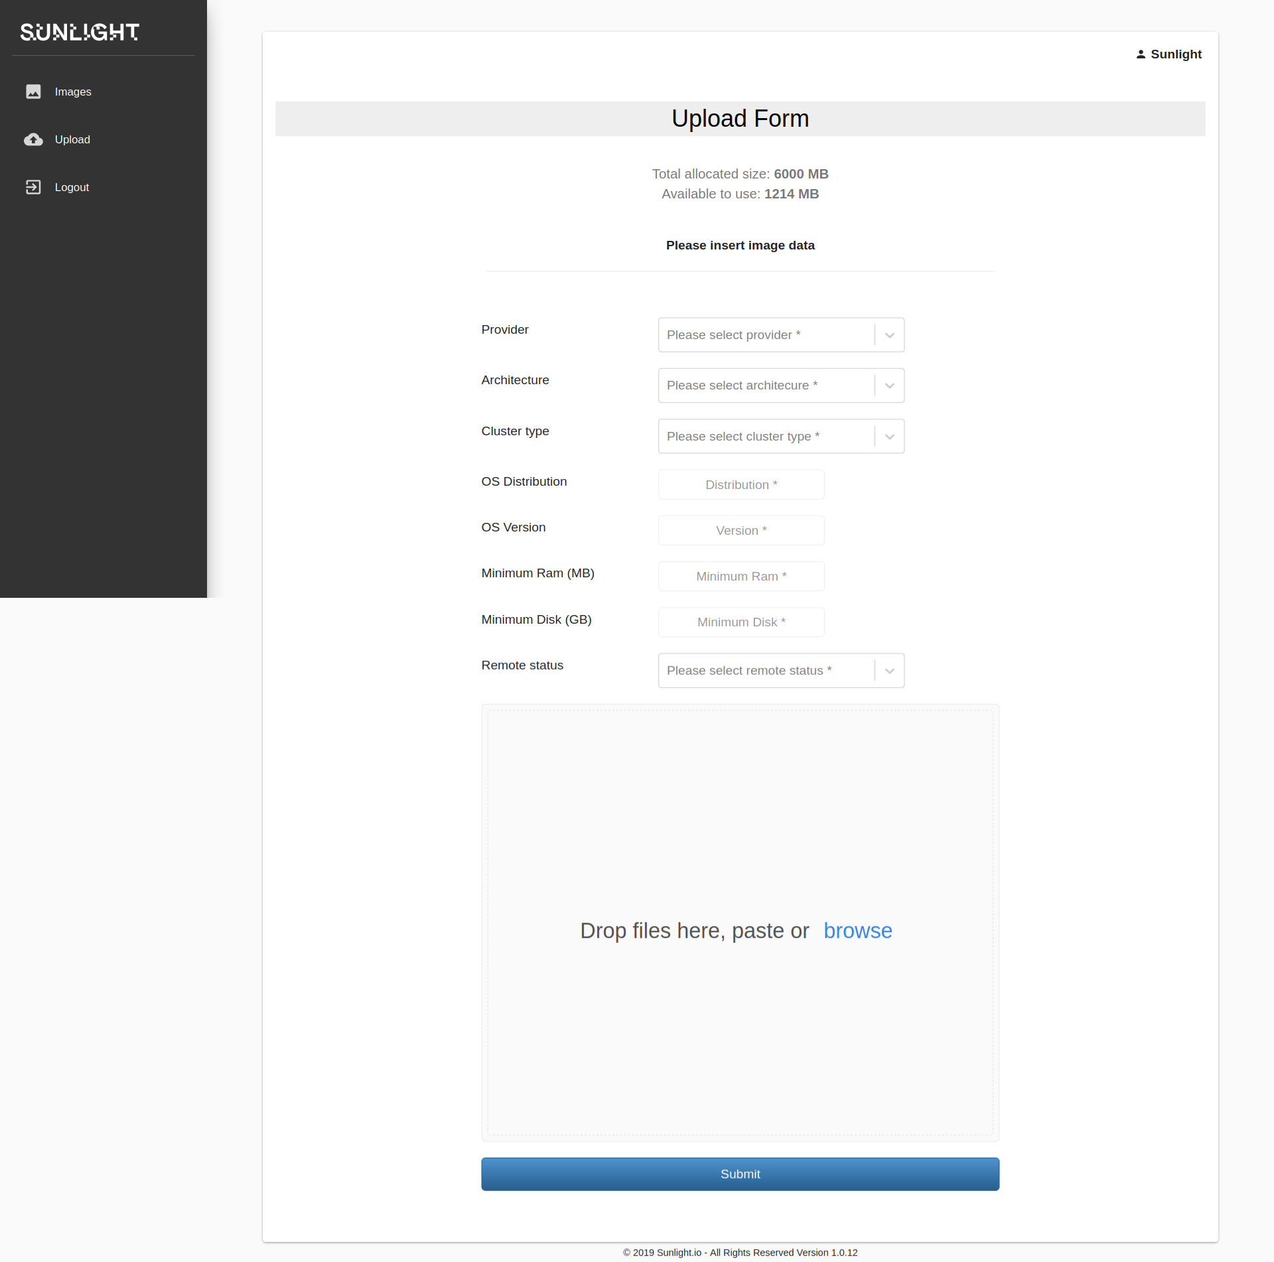Viewport: 1274px width, 1262px height.
Task: Open the Remote status dropdown
Action: (780, 670)
